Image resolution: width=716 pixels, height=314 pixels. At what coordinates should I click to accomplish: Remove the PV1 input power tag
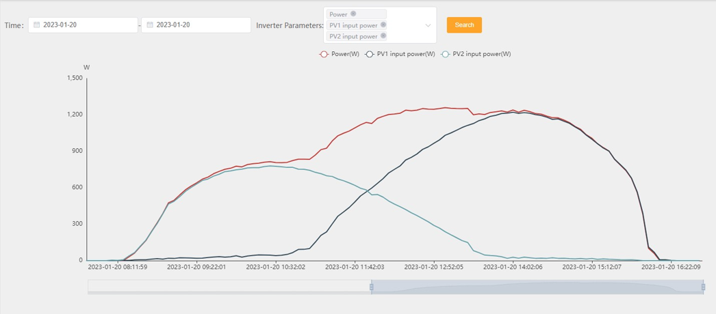point(383,25)
